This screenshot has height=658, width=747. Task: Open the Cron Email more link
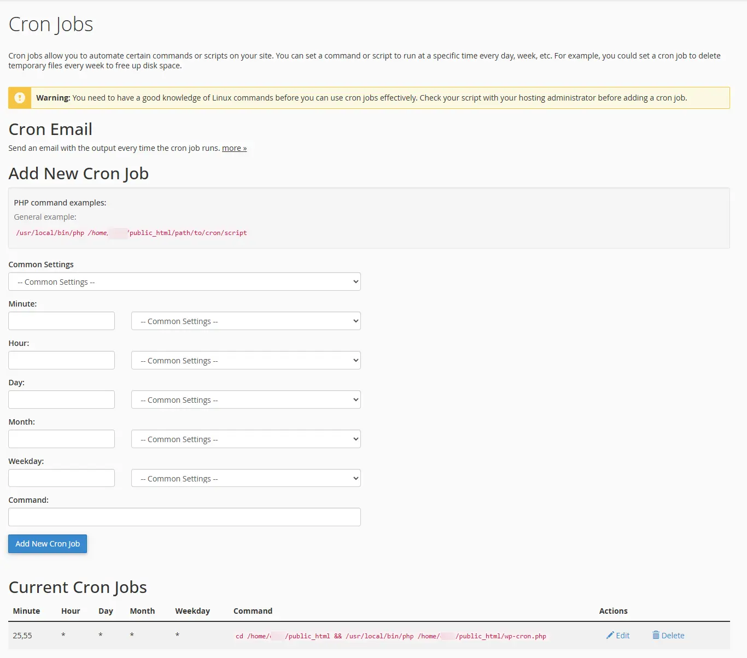tap(234, 148)
